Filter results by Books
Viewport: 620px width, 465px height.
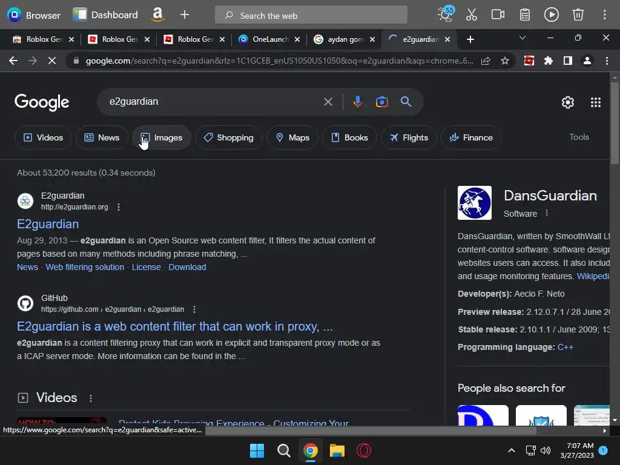349,137
